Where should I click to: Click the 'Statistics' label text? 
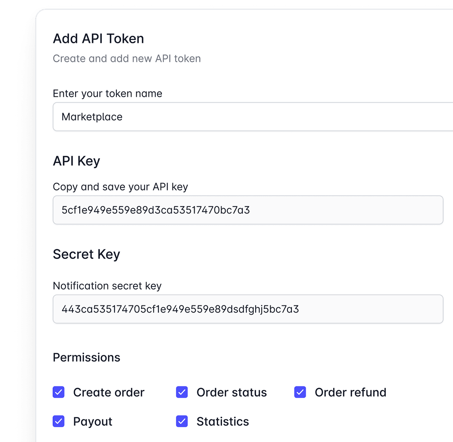tap(223, 422)
